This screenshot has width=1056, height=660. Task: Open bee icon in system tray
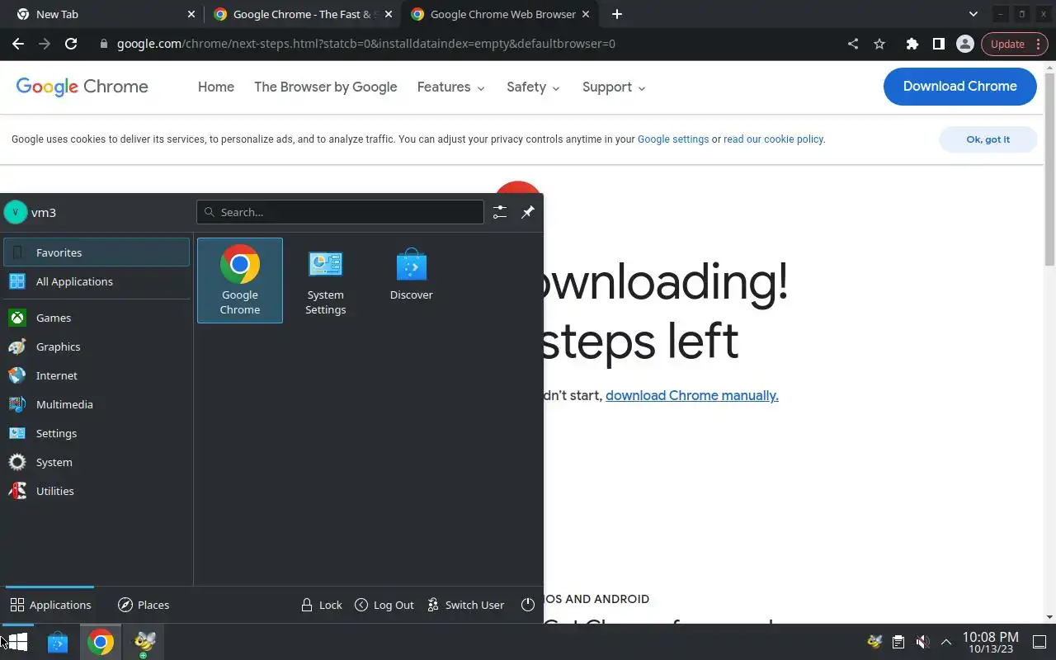(874, 642)
